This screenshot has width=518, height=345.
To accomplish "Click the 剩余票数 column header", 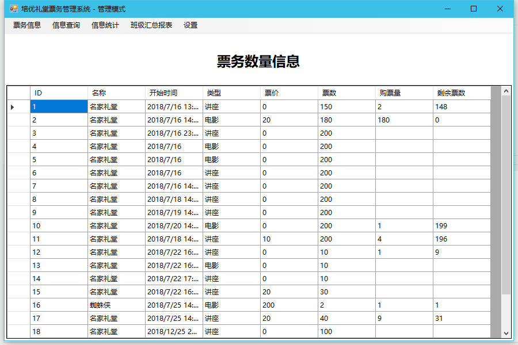I will tap(462, 93).
